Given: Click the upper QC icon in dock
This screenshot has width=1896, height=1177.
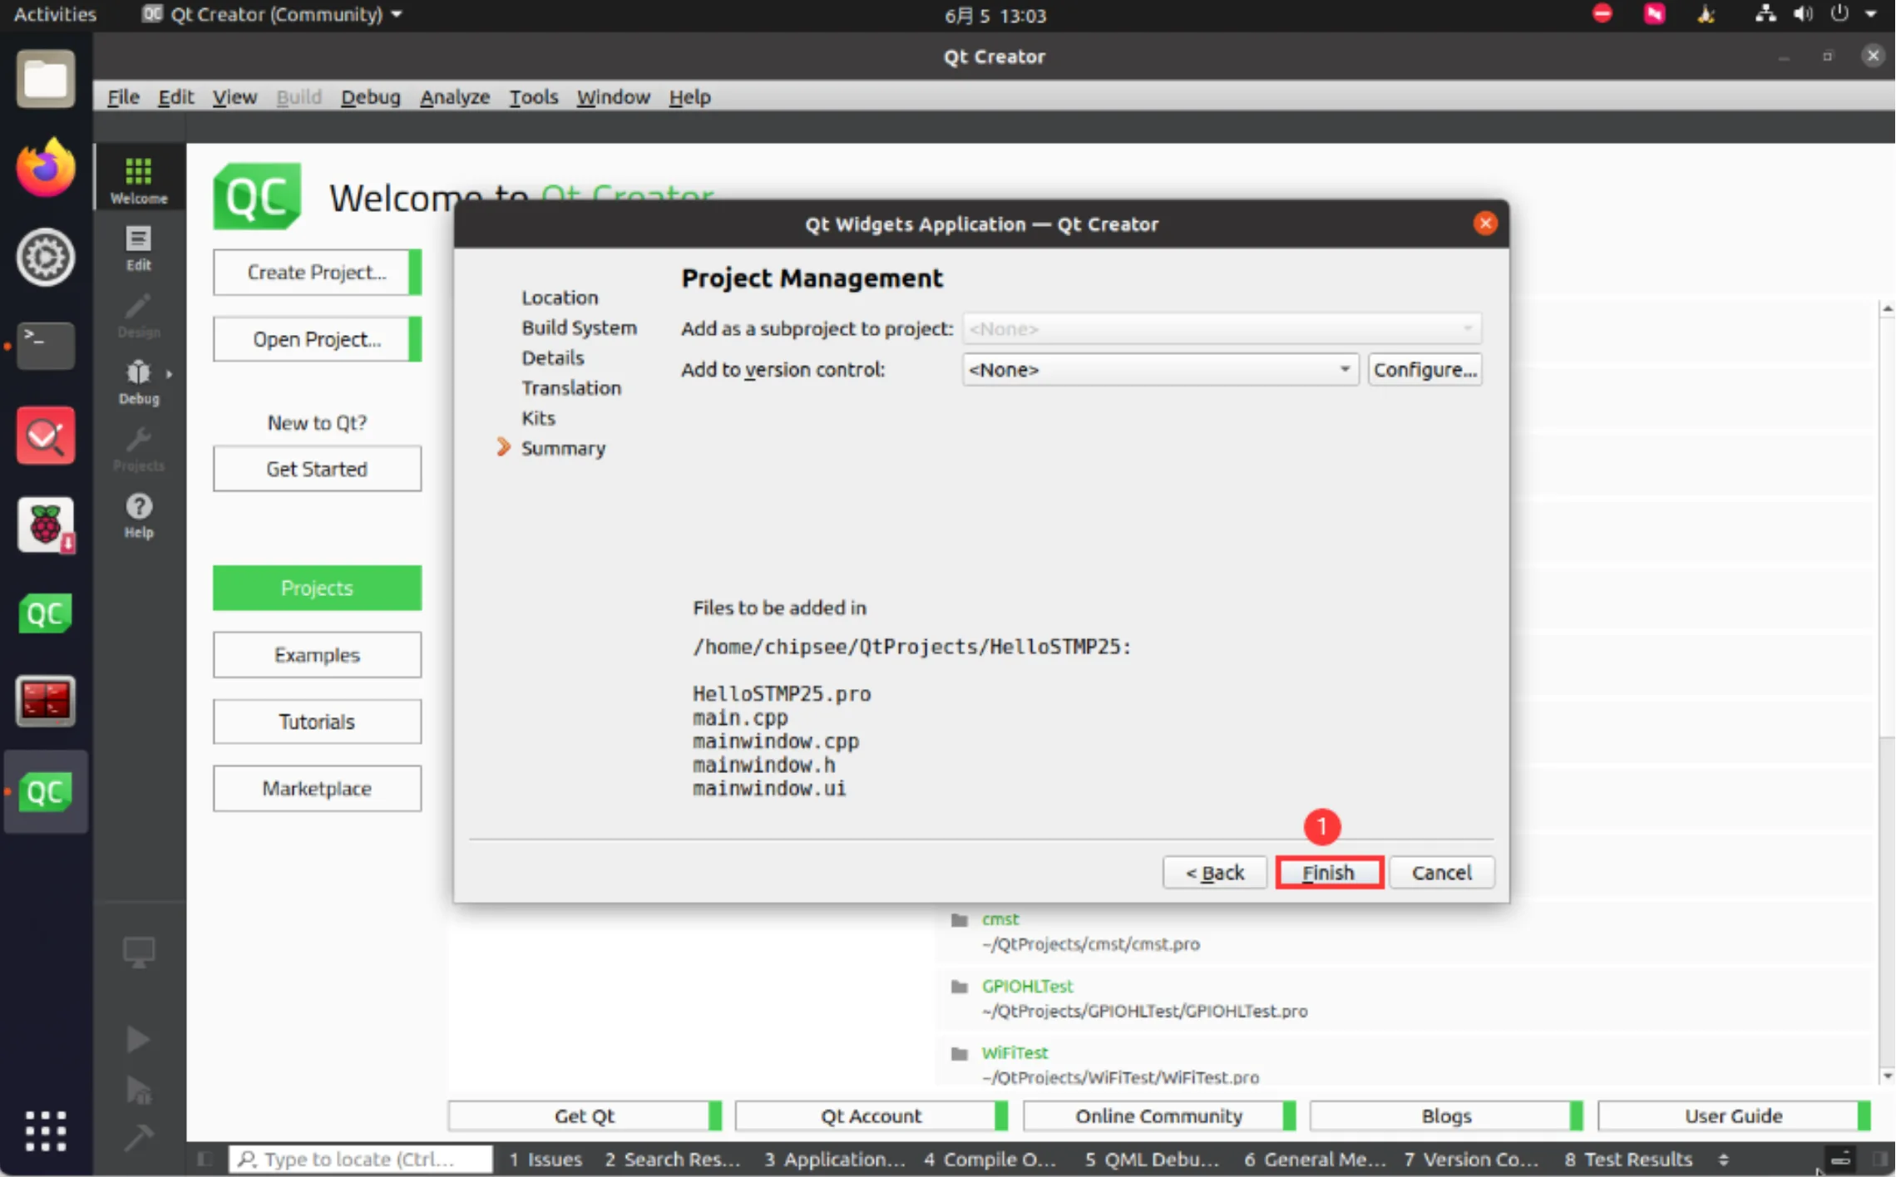Looking at the screenshot, I should (x=46, y=615).
